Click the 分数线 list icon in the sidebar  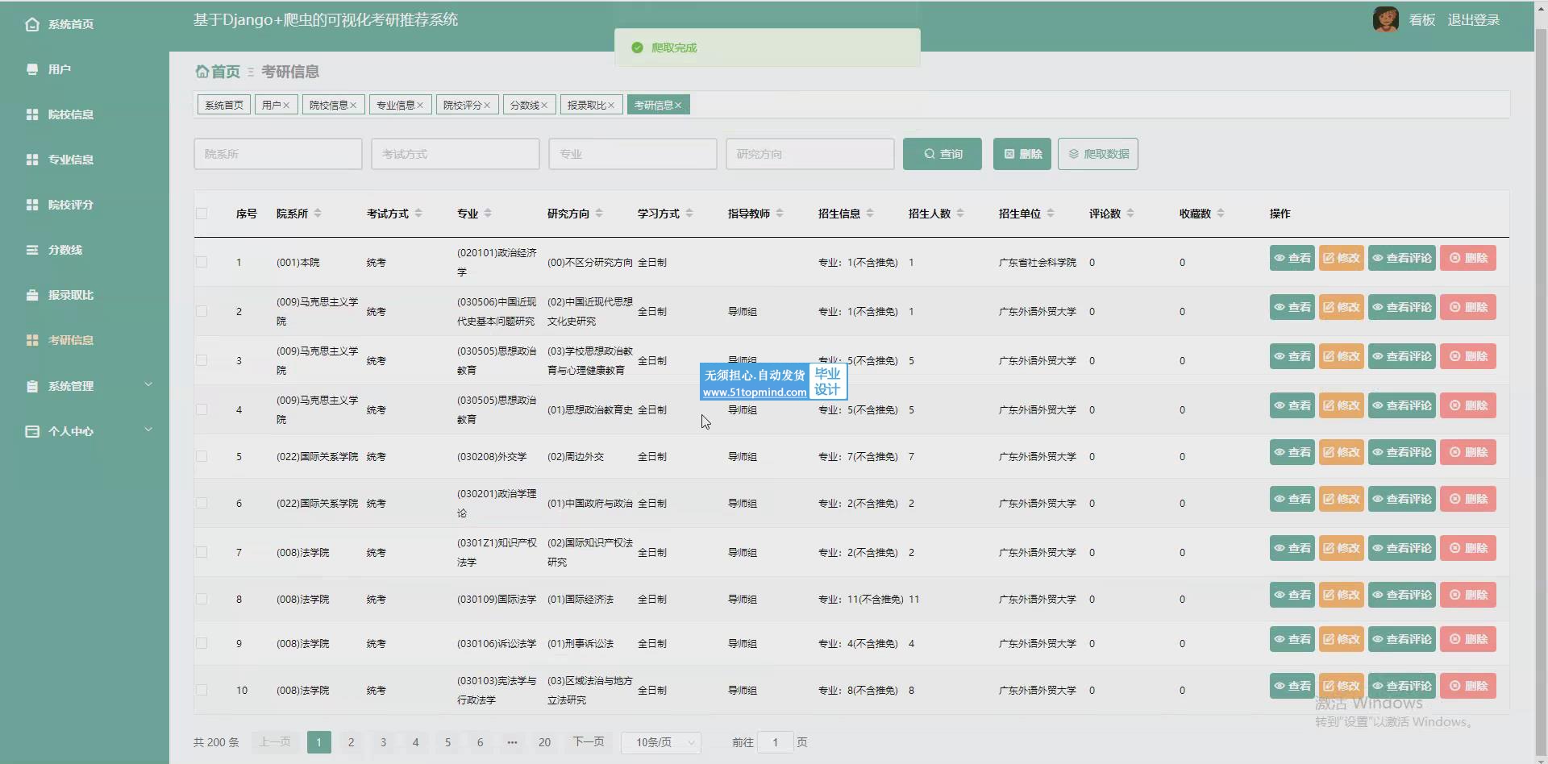(x=32, y=250)
